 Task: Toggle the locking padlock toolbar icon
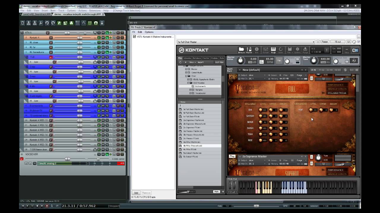(x=102, y=23)
